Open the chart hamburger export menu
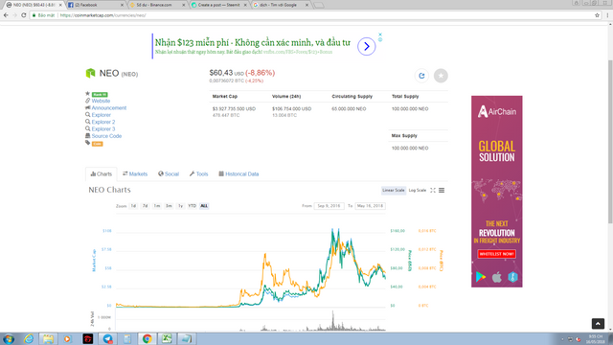The image size is (613, 345). pos(442,190)
